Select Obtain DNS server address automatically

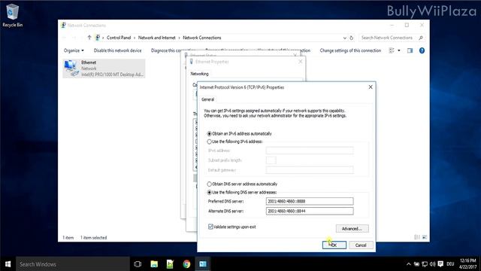[x=242, y=184]
